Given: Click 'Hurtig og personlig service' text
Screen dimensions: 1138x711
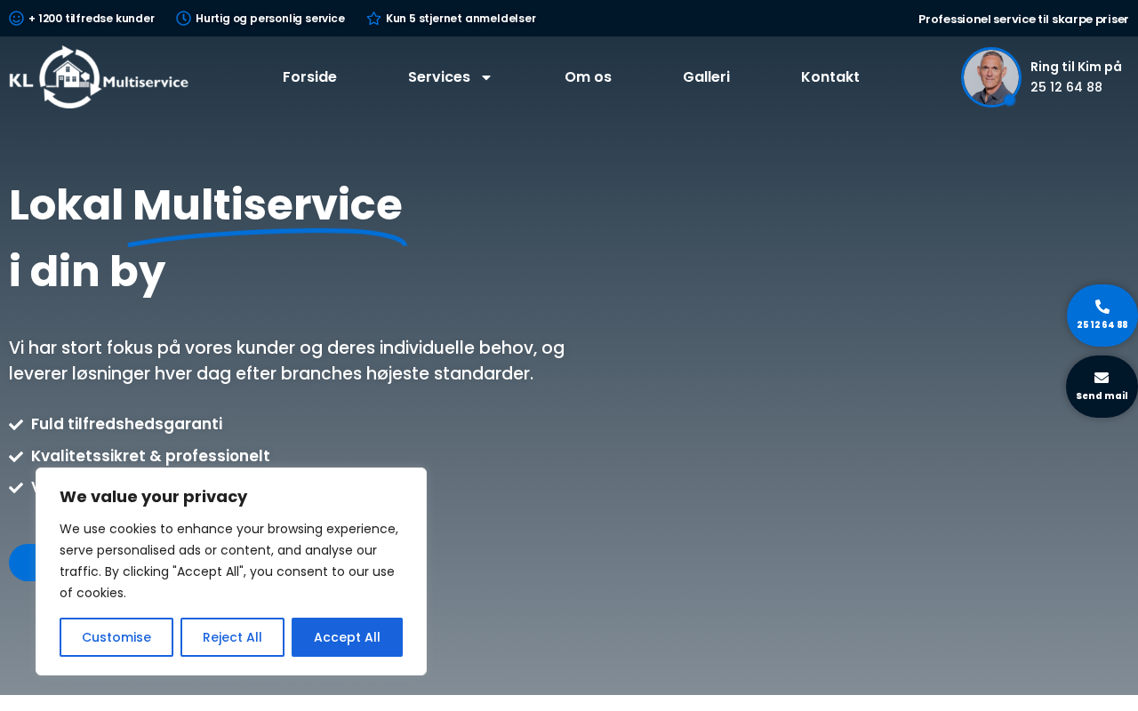Looking at the screenshot, I should [270, 19].
